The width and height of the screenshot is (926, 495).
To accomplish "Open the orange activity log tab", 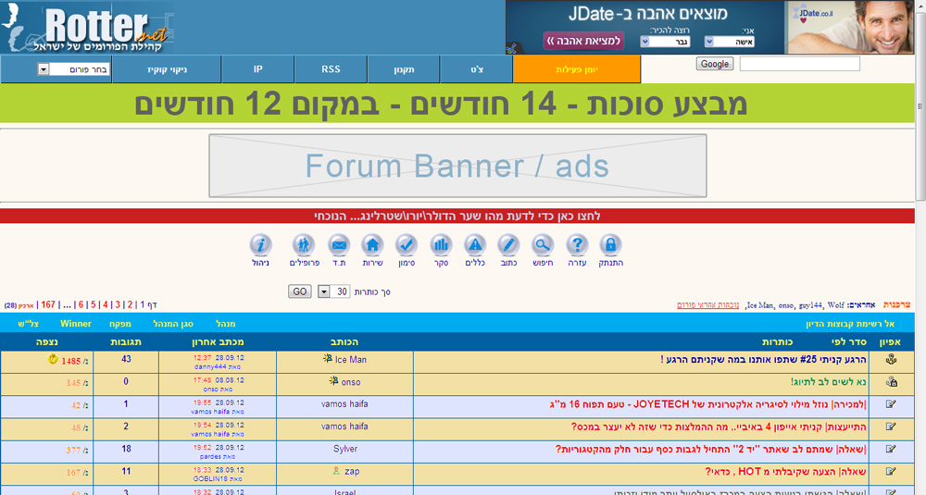I will [576, 69].
